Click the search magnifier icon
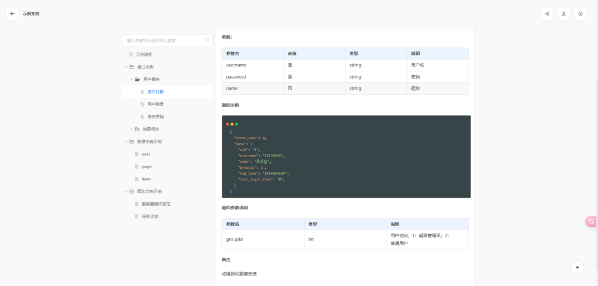The height and width of the screenshot is (286, 598). tap(207, 40)
